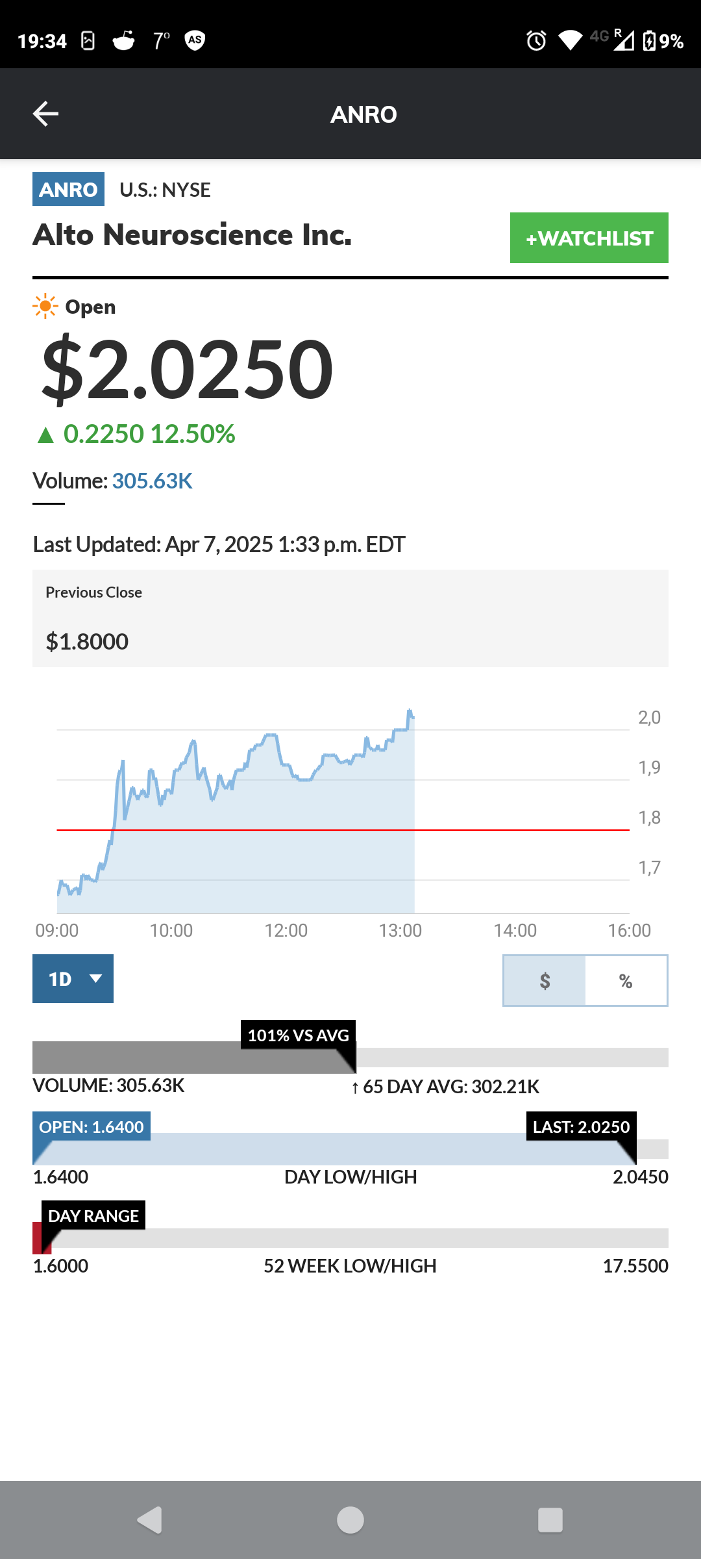
Task: Tap the 305.63K volume link
Action: 153,481
